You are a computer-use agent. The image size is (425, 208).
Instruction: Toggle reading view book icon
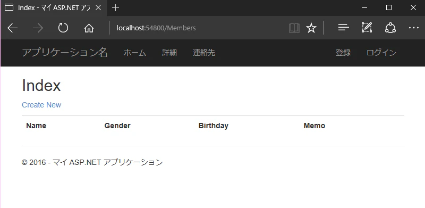294,28
